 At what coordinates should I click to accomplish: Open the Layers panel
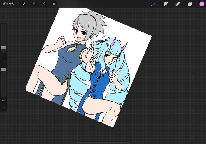[x=190, y=4]
